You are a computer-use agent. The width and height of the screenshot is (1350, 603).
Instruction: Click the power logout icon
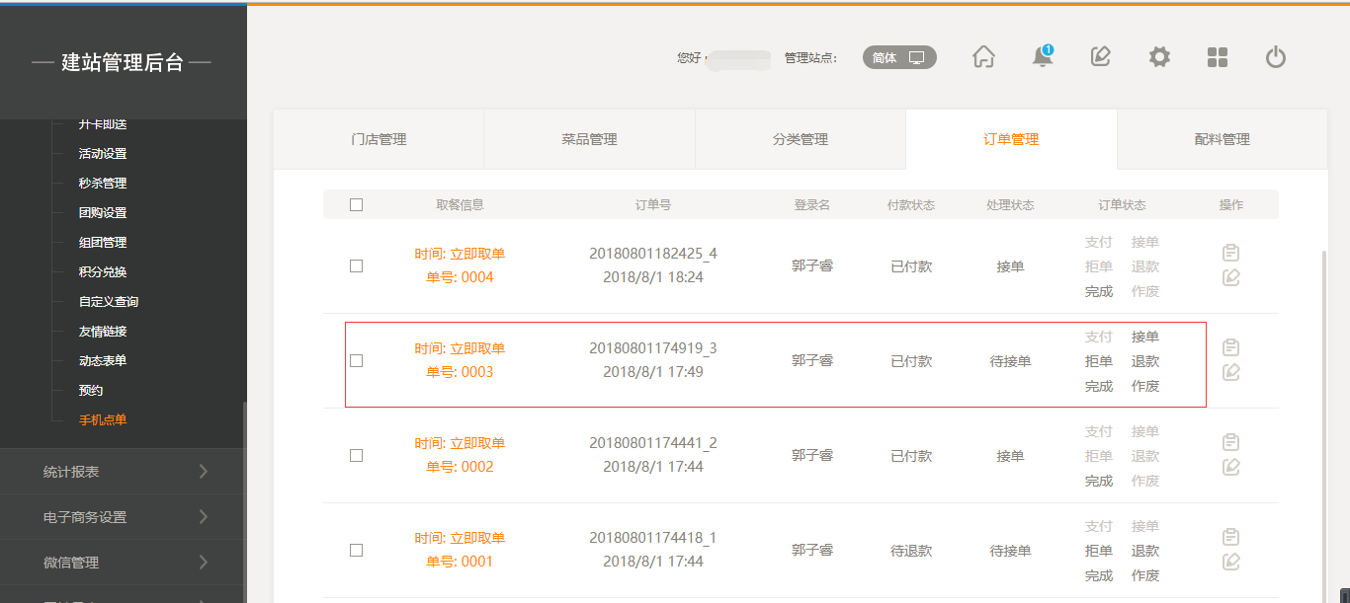(1276, 57)
